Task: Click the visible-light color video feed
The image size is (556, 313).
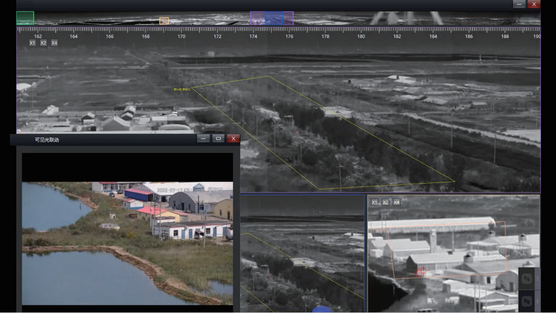Action: point(128,243)
